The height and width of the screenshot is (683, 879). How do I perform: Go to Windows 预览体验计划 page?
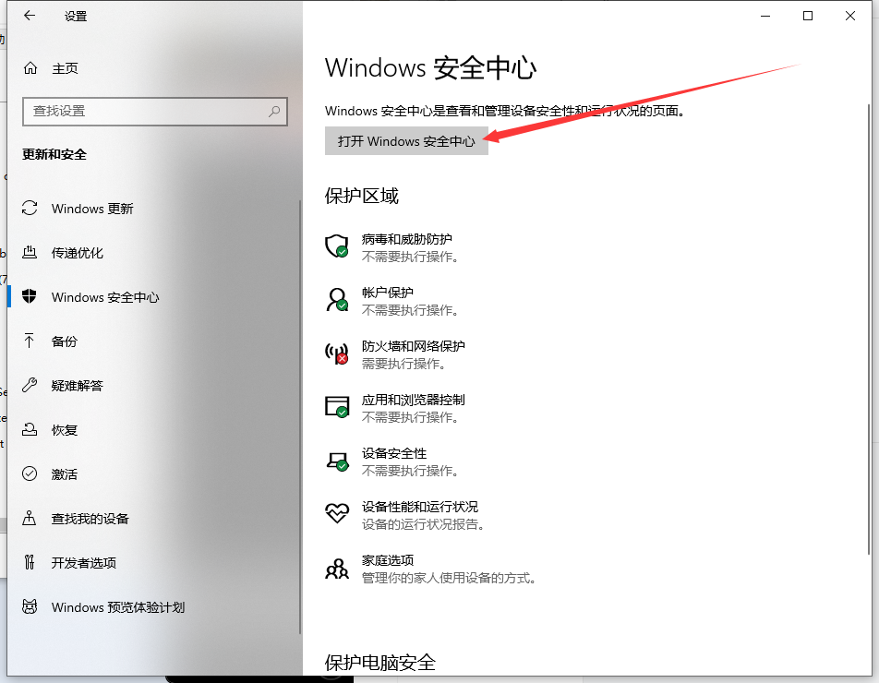118,607
